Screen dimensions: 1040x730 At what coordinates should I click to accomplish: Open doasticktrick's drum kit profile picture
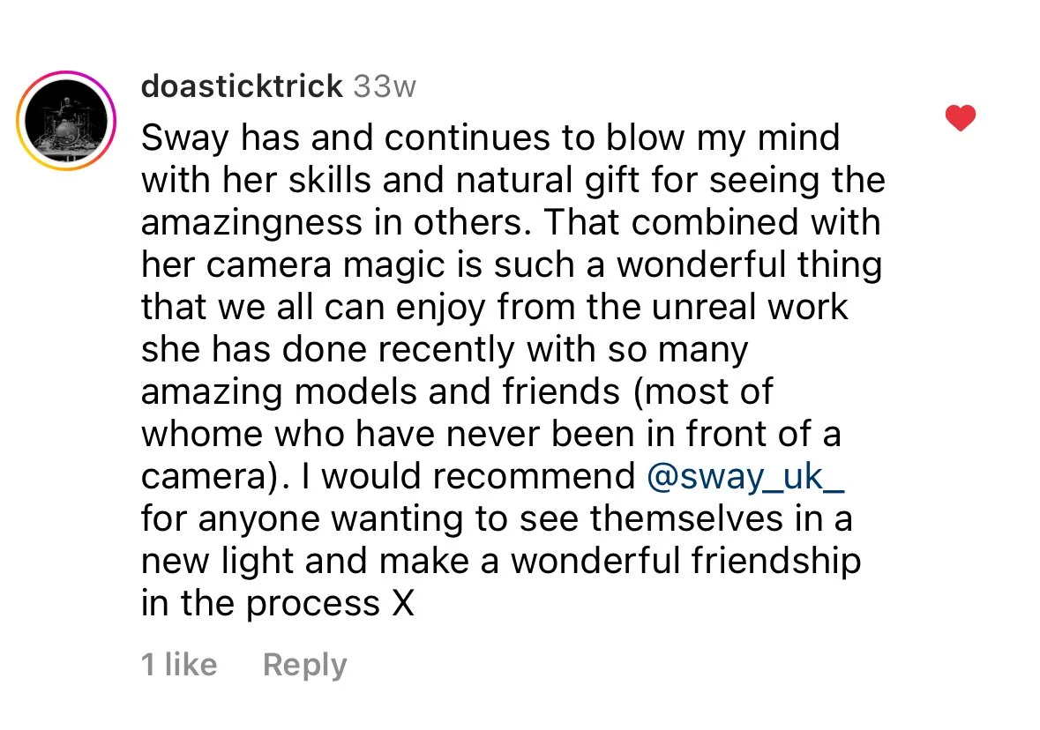[66, 121]
